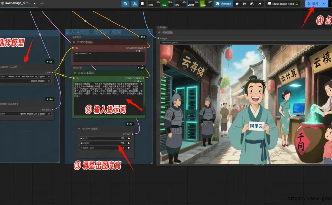Click the white bookmark icon in toolbar
Image resolution: width=332 pixels, height=205 pixels.
[143, 4]
